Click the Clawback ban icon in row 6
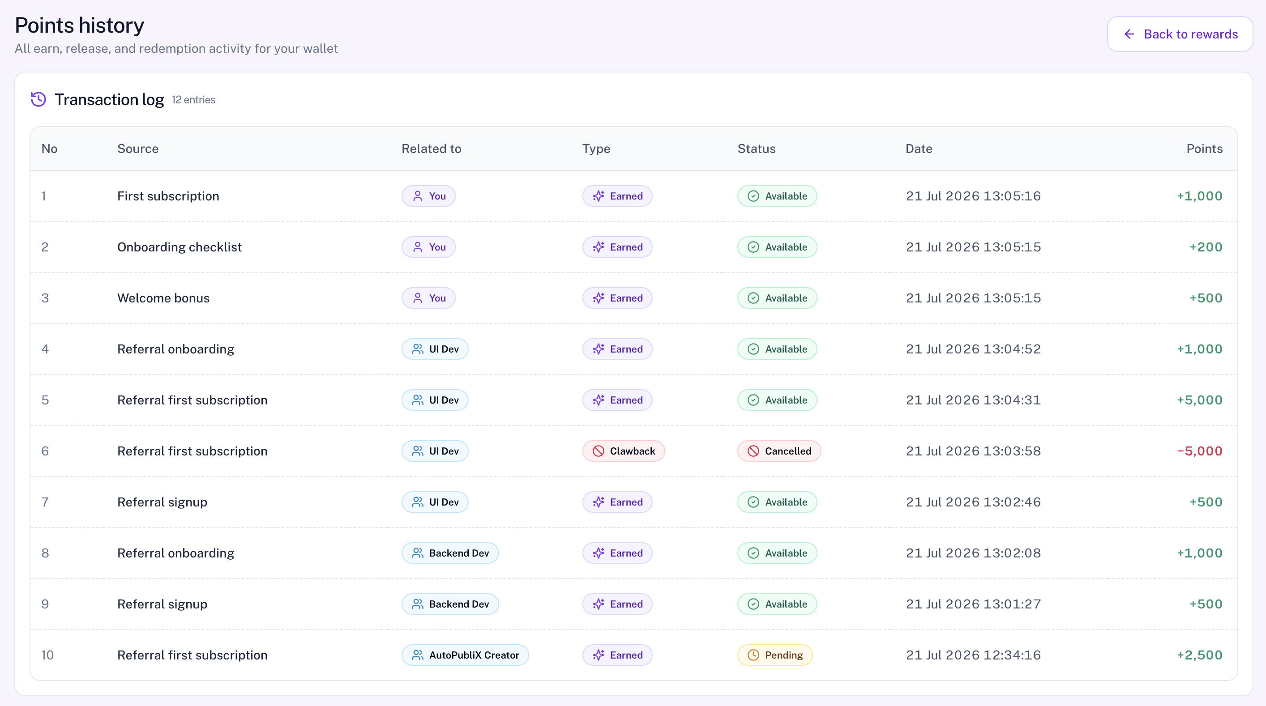Image resolution: width=1266 pixels, height=706 pixels. click(598, 451)
